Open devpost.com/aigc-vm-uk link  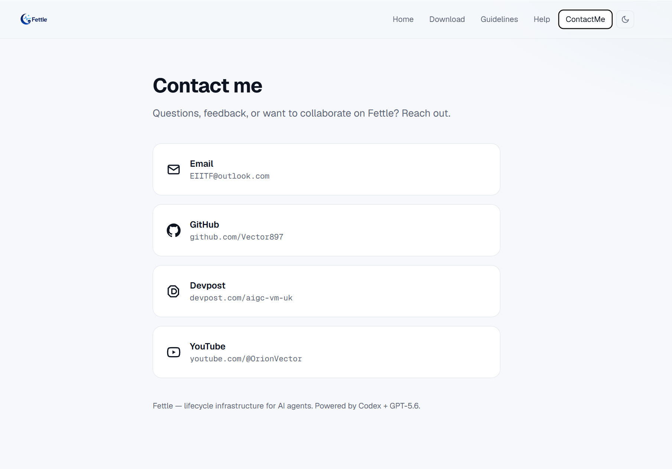tap(241, 298)
